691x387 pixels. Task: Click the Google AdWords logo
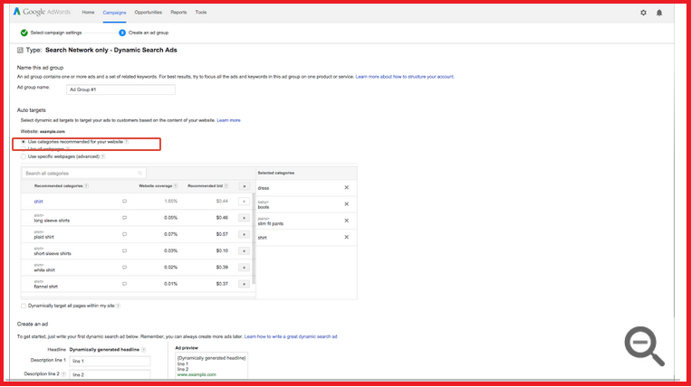click(x=43, y=13)
